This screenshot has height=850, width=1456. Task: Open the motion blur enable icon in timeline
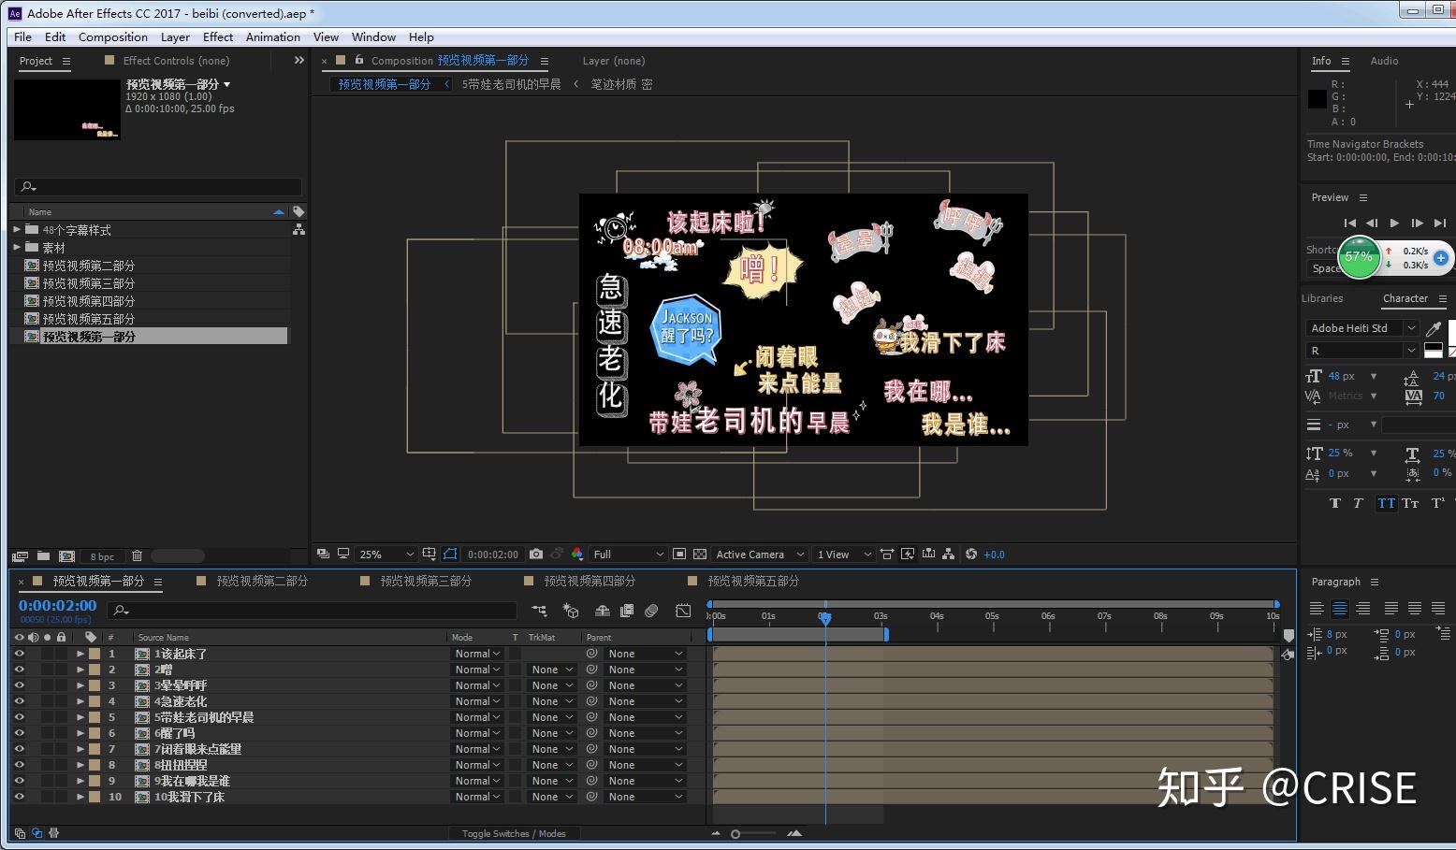(651, 611)
